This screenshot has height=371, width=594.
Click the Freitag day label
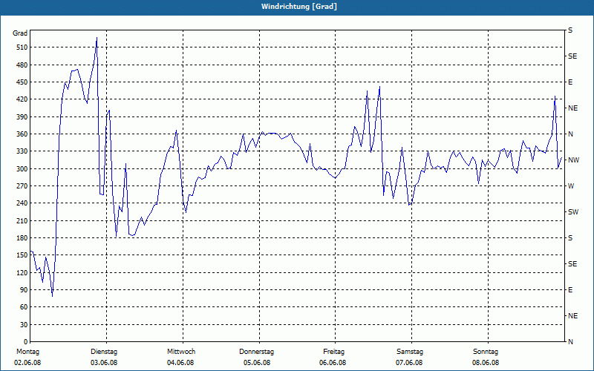click(333, 352)
